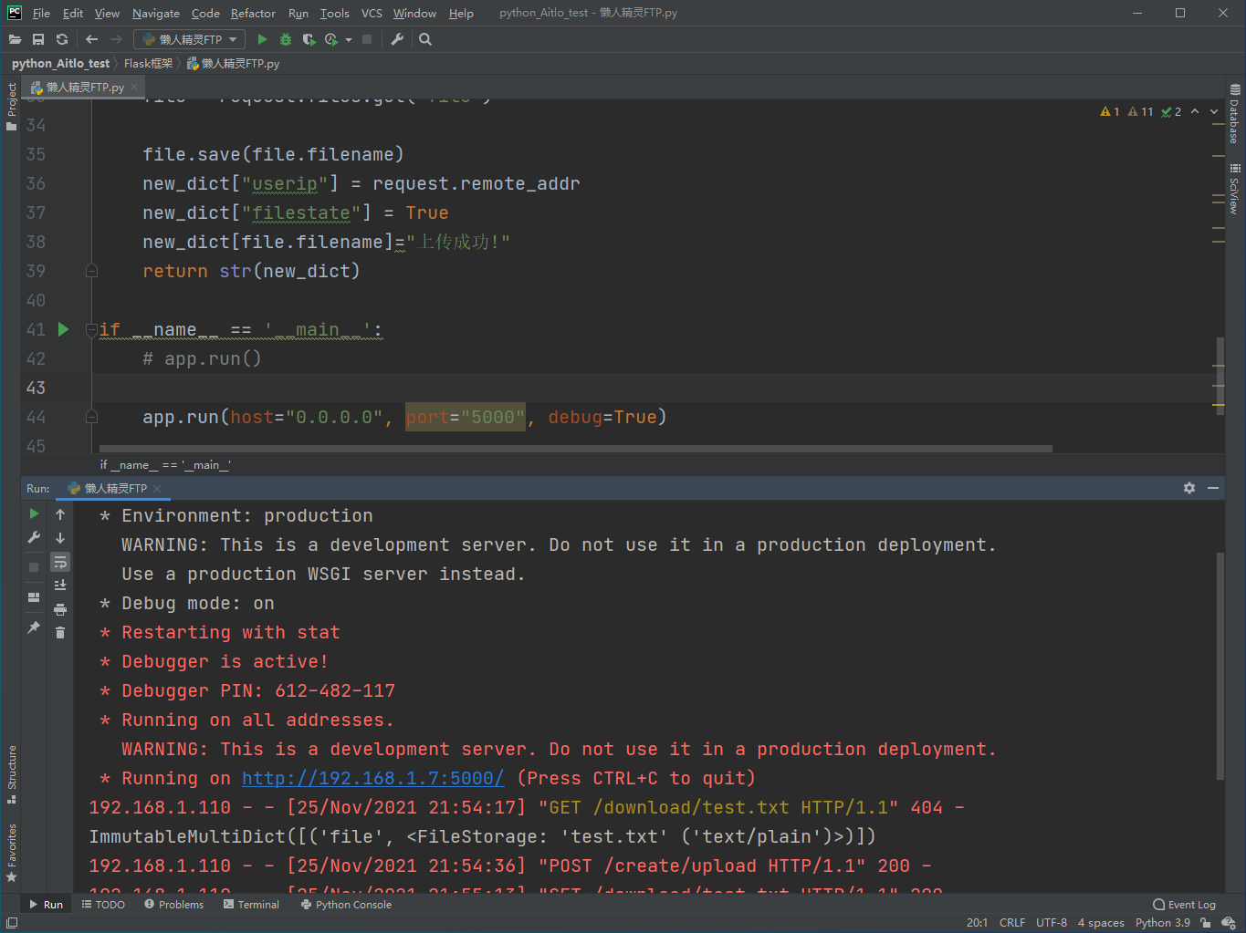Open settings via the wrench icon
This screenshot has height=933, width=1246.
397,39
